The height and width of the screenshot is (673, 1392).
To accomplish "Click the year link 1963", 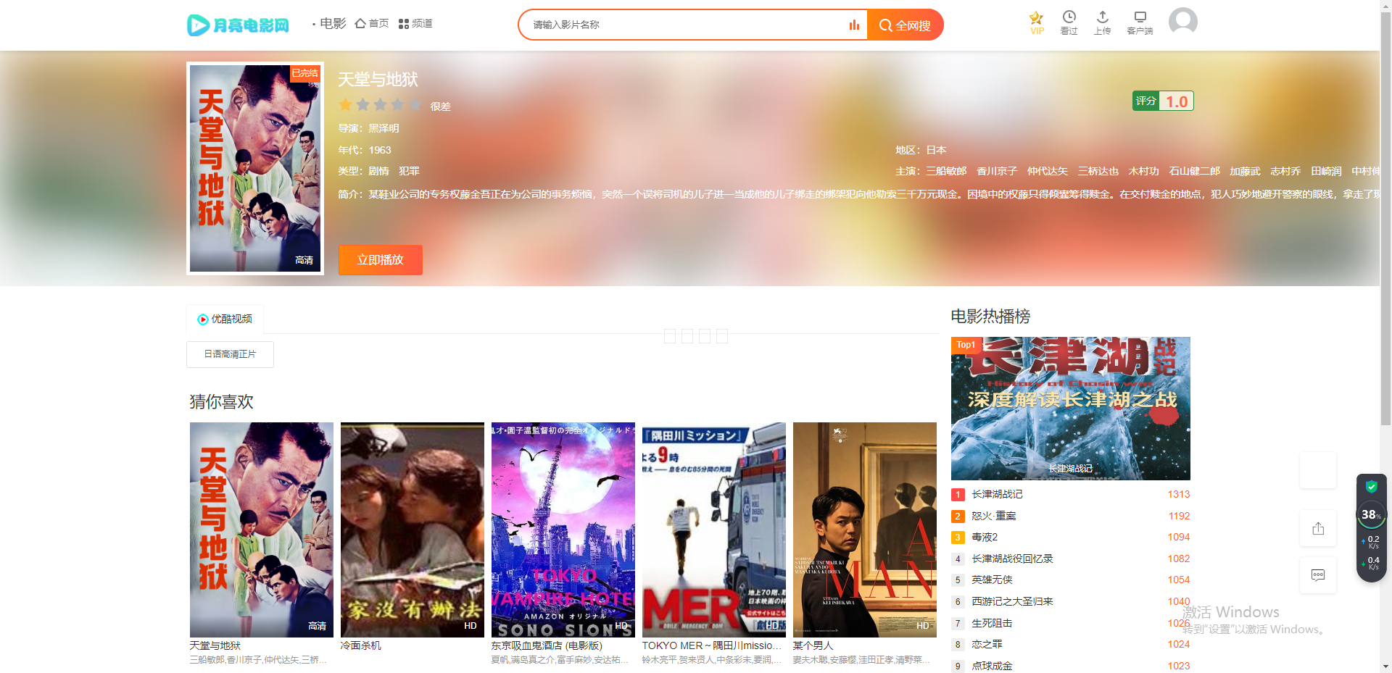I will click(x=380, y=150).
